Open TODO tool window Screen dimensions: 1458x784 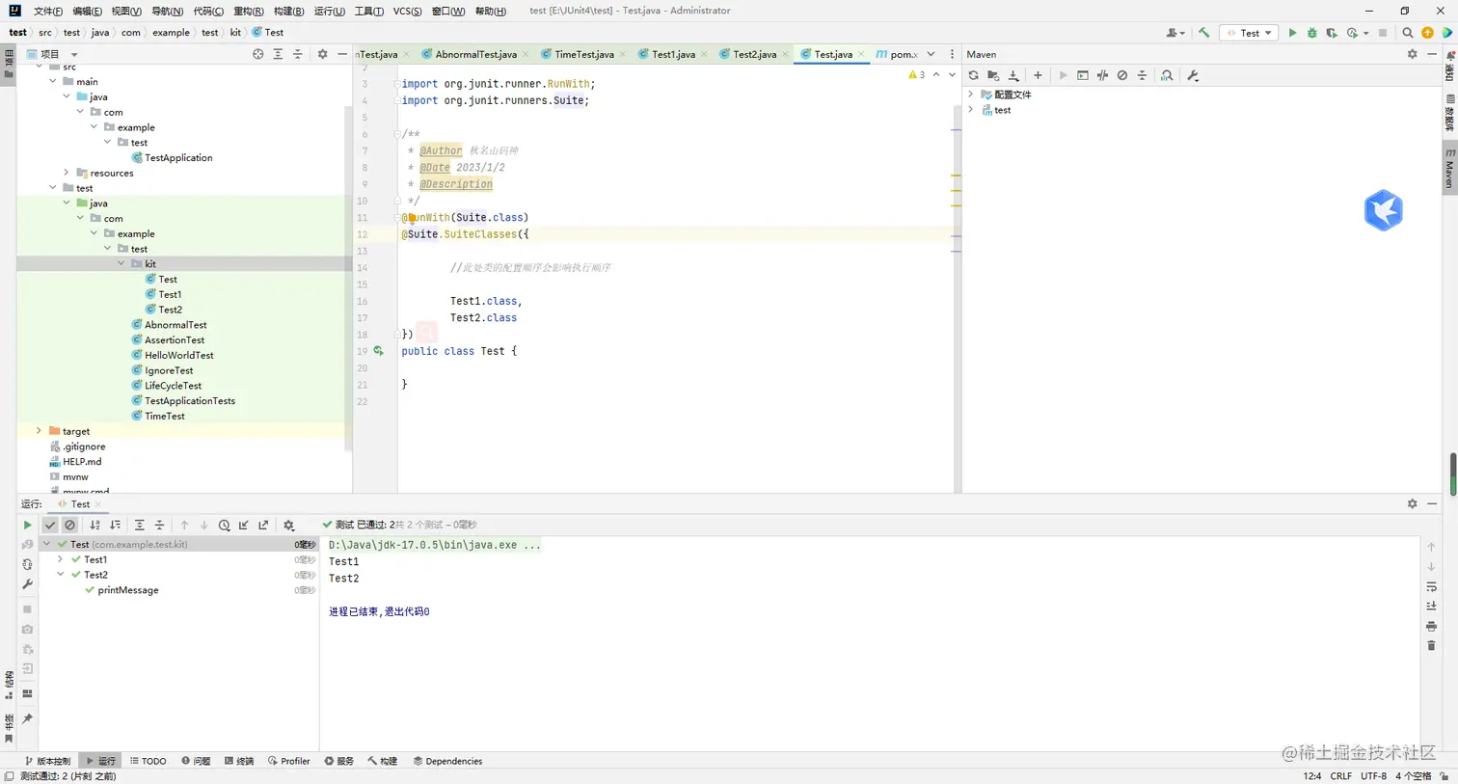[x=148, y=761]
